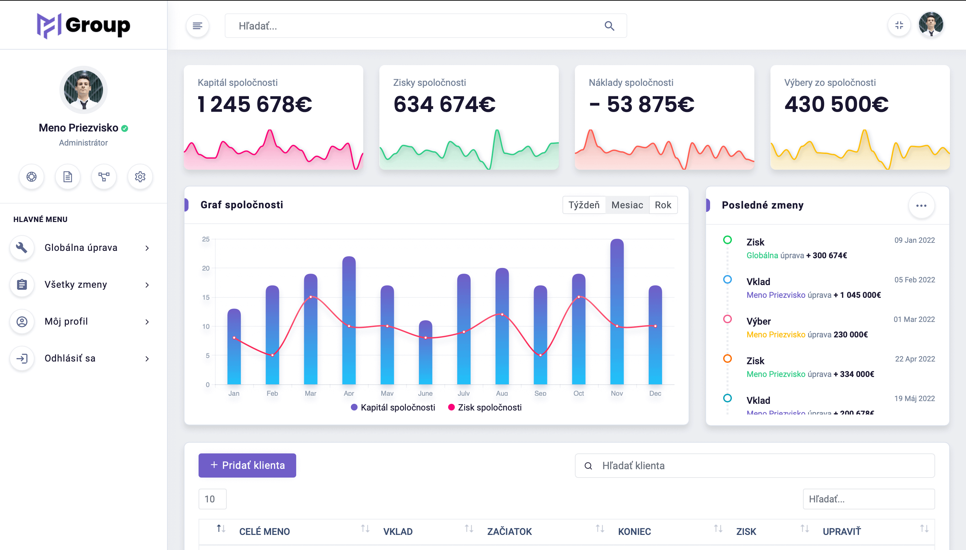
Task: Click the green verified badge next to name
Action: click(x=125, y=128)
